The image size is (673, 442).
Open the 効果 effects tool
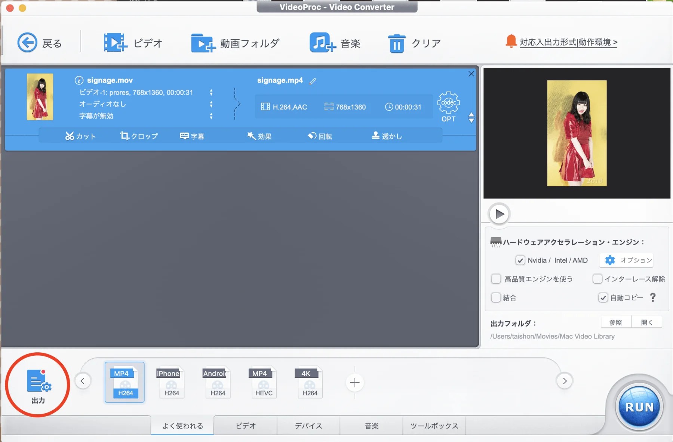[x=260, y=136]
